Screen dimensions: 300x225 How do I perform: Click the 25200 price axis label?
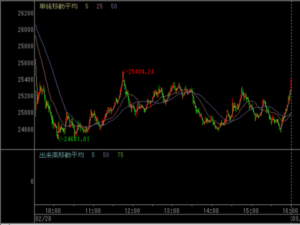26,96
